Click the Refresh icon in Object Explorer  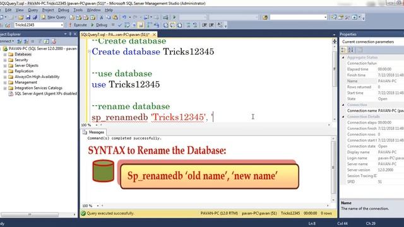(x=46, y=41)
